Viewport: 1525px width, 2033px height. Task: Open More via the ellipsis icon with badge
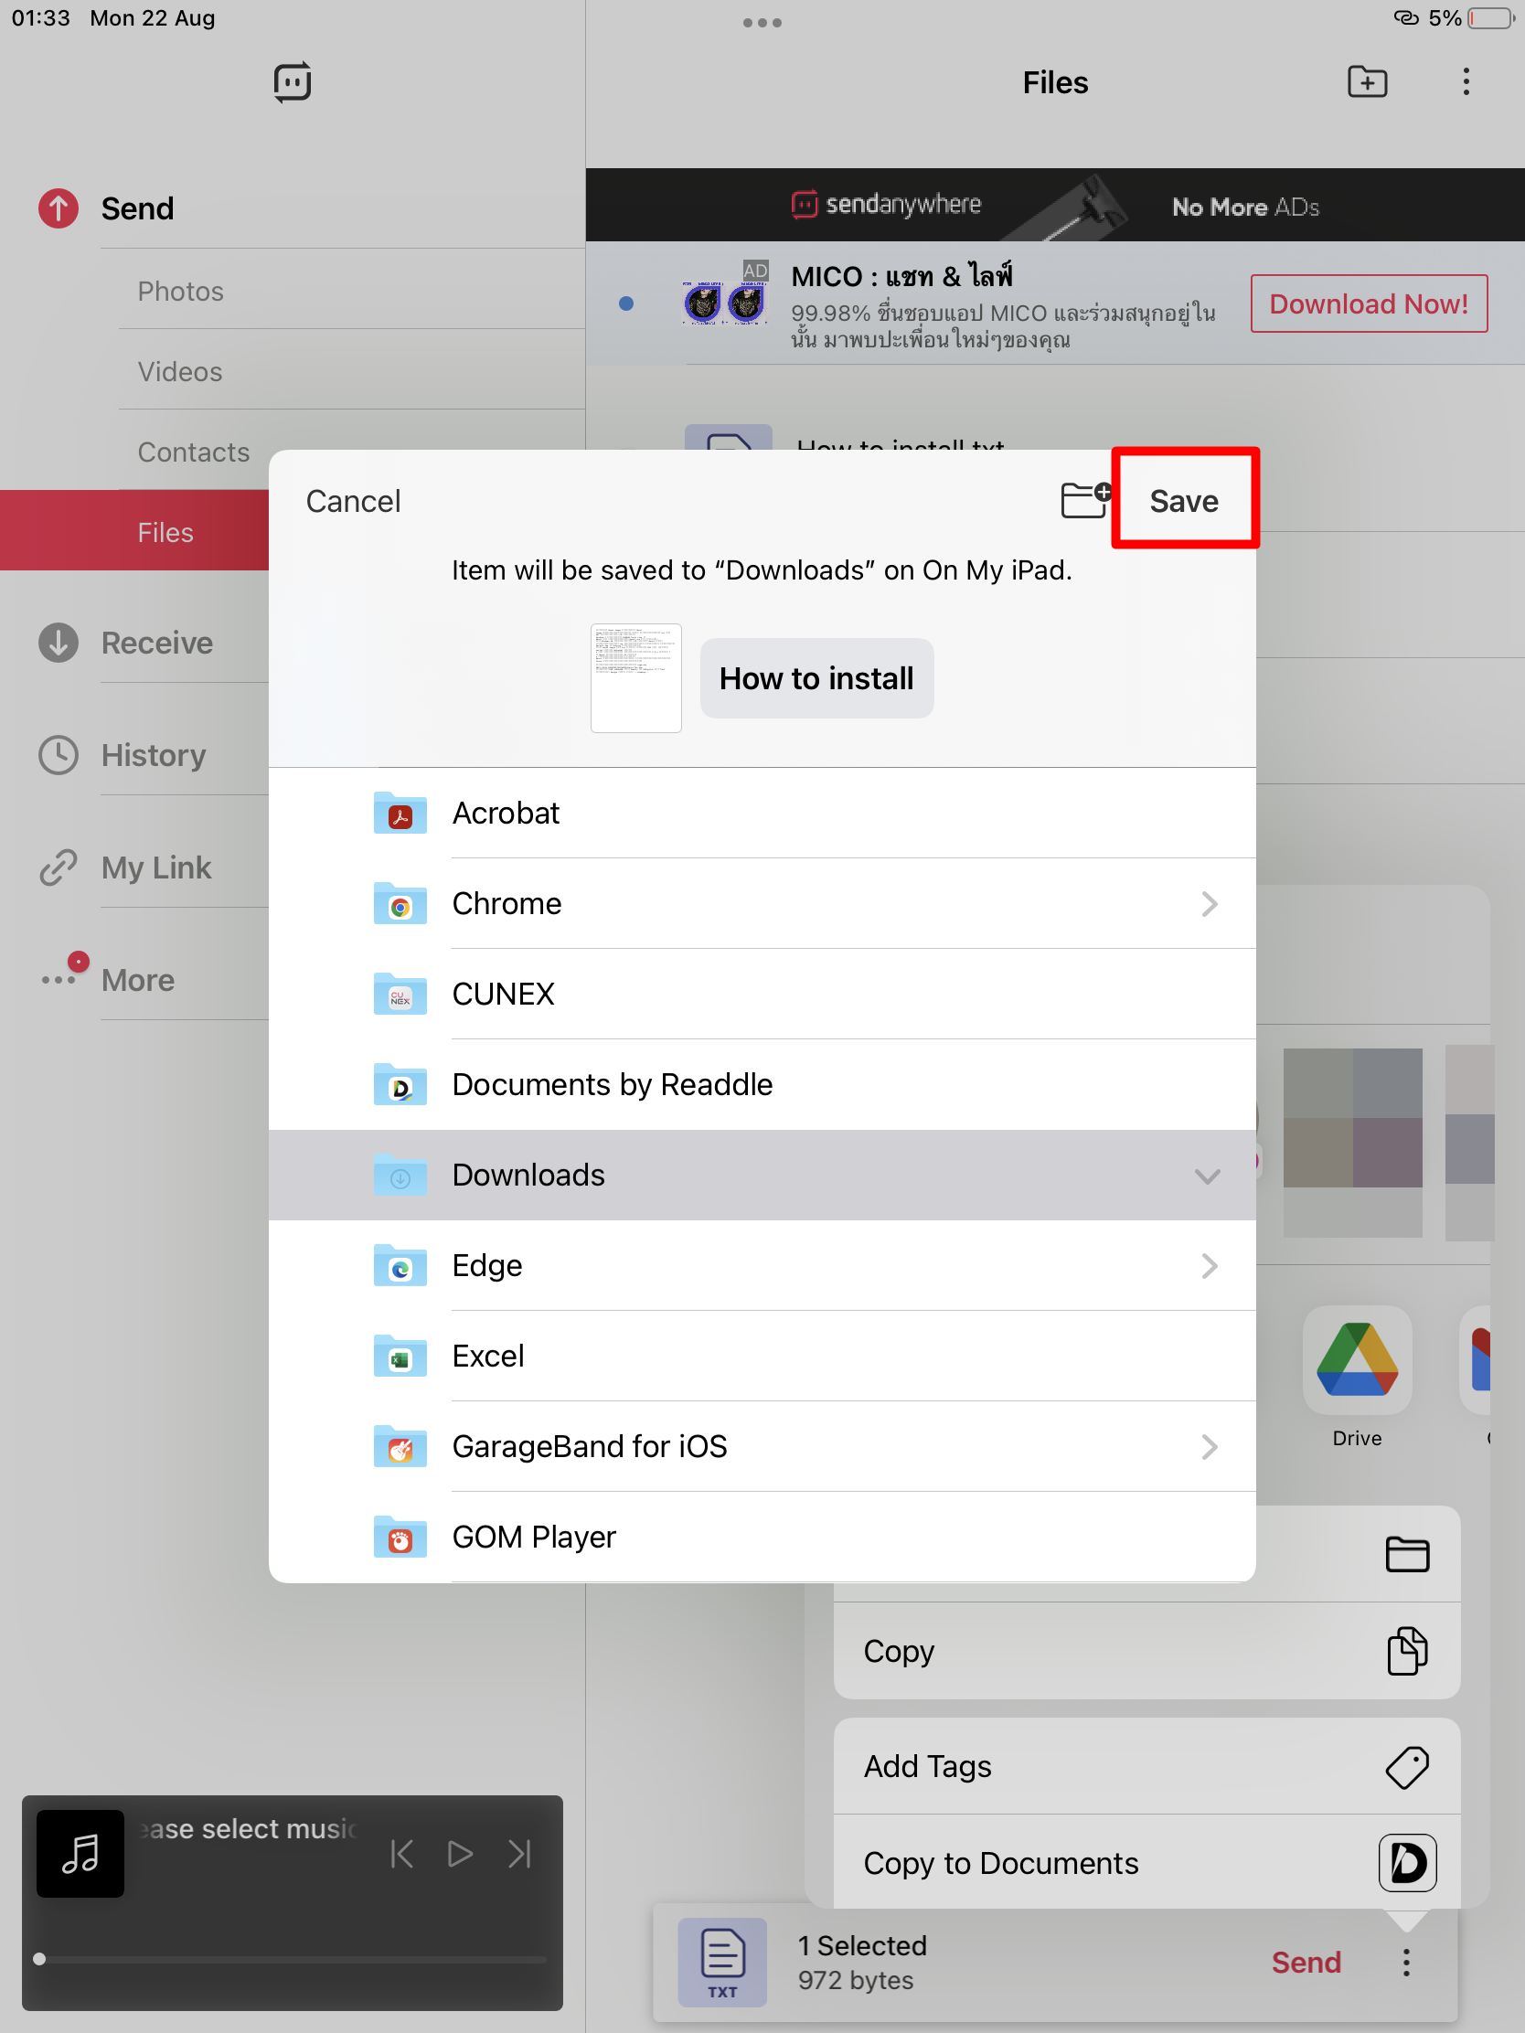(57, 979)
